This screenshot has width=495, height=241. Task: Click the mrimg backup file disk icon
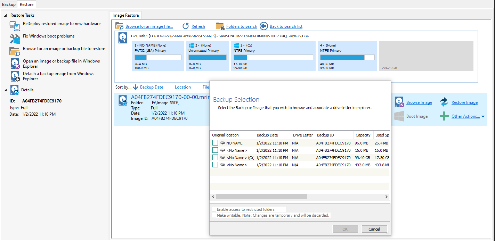coord(123,100)
